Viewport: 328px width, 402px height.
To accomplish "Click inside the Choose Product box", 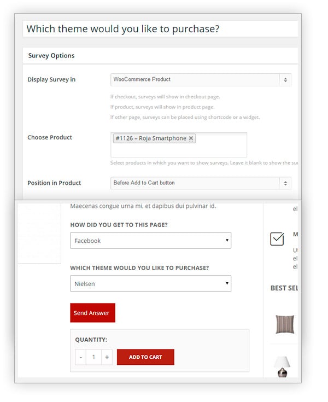I will coord(179,145).
